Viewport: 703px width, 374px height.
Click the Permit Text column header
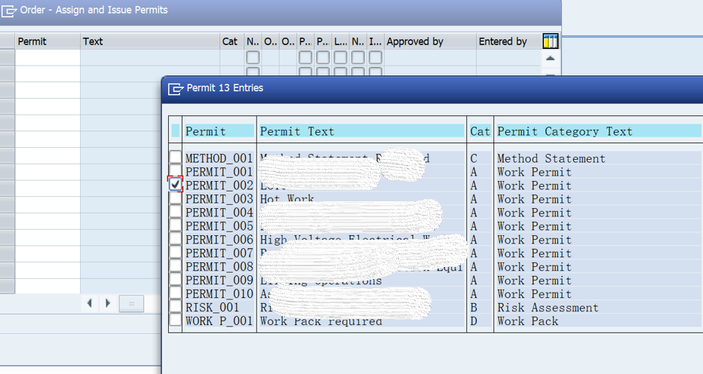(x=361, y=131)
